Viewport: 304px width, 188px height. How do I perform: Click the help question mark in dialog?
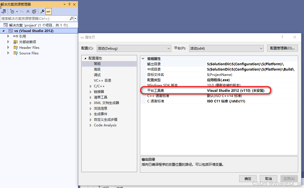(x=282, y=37)
